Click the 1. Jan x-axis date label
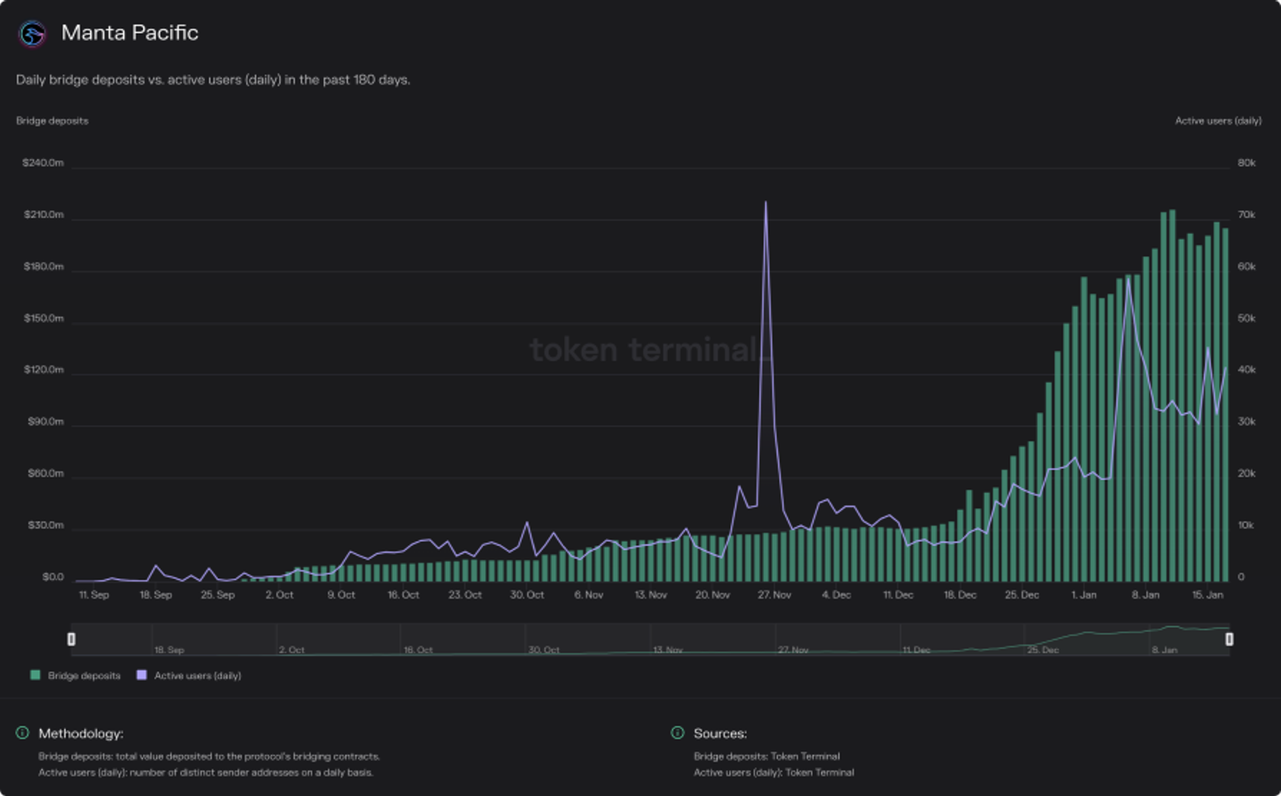This screenshot has width=1281, height=796. point(1084,594)
